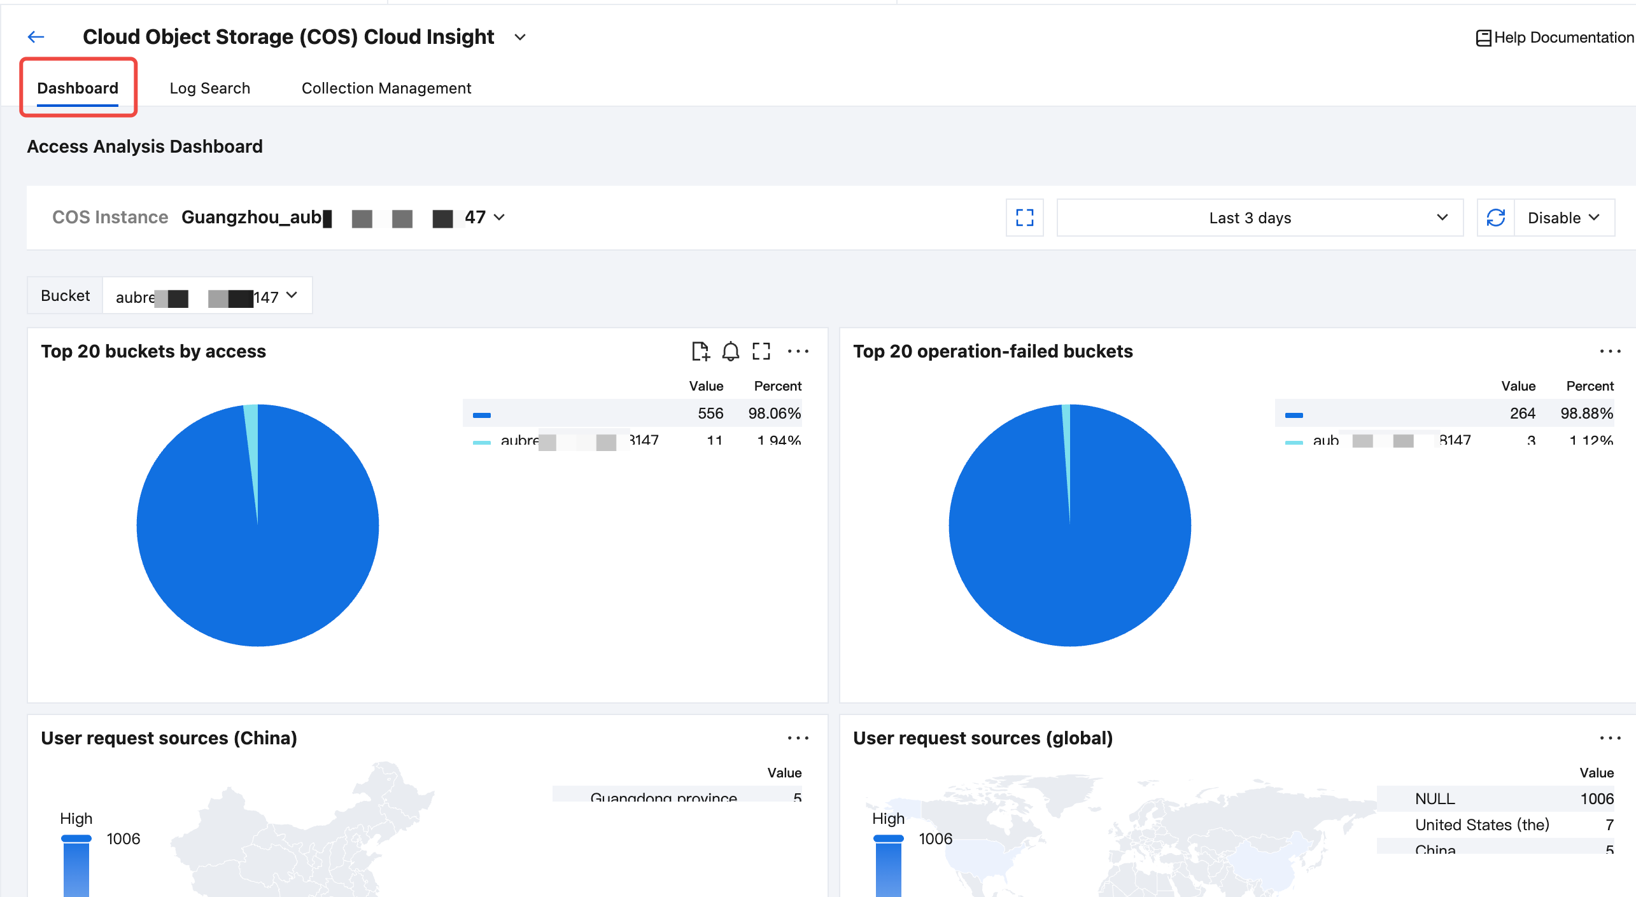Open more options for User request sources (China)

[x=798, y=738]
